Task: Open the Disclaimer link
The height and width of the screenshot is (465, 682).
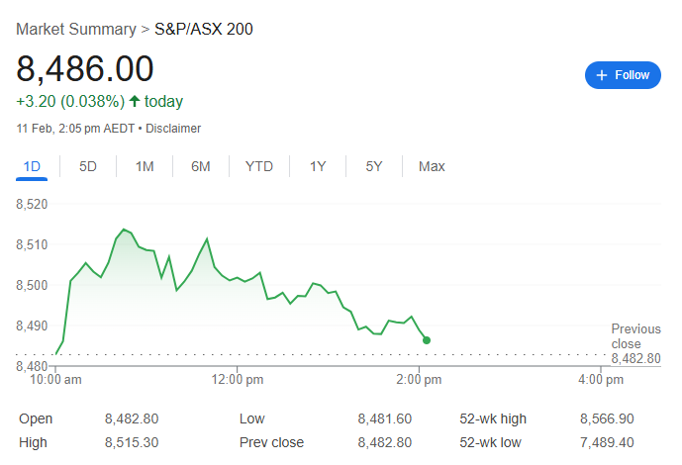Action: (173, 129)
